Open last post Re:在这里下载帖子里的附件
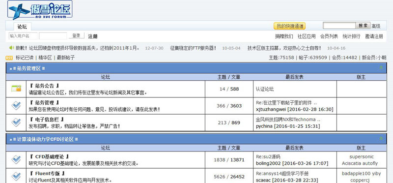The height and width of the screenshot is (183, 393). click(286, 103)
